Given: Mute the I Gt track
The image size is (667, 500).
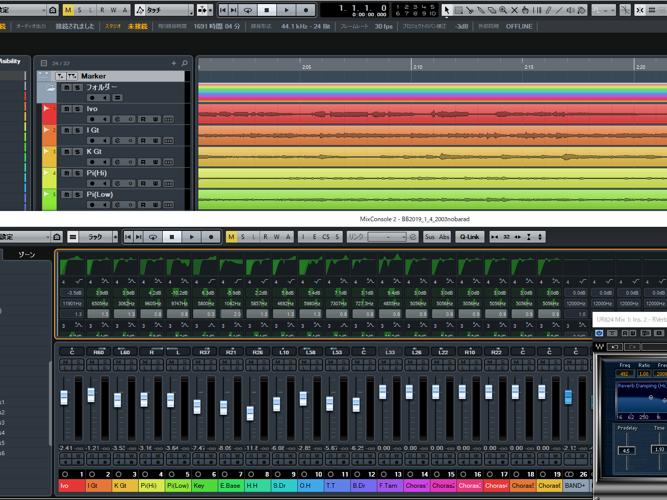Looking at the screenshot, I should pos(67,130).
